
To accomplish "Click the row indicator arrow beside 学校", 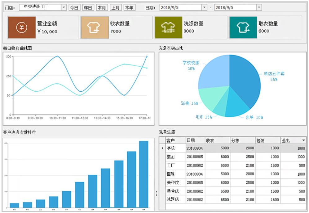I will pos(162,148).
